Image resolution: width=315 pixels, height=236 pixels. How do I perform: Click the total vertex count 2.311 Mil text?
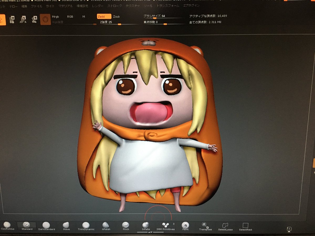205,22
